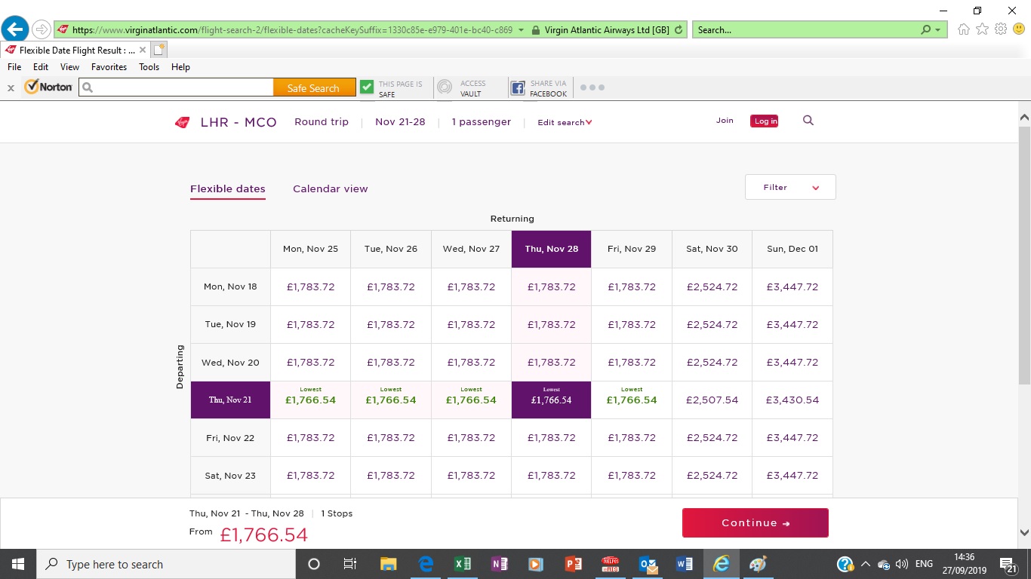Open the Windows Start menu
Viewport: 1031px width, 579px height.
coord(17,564)
